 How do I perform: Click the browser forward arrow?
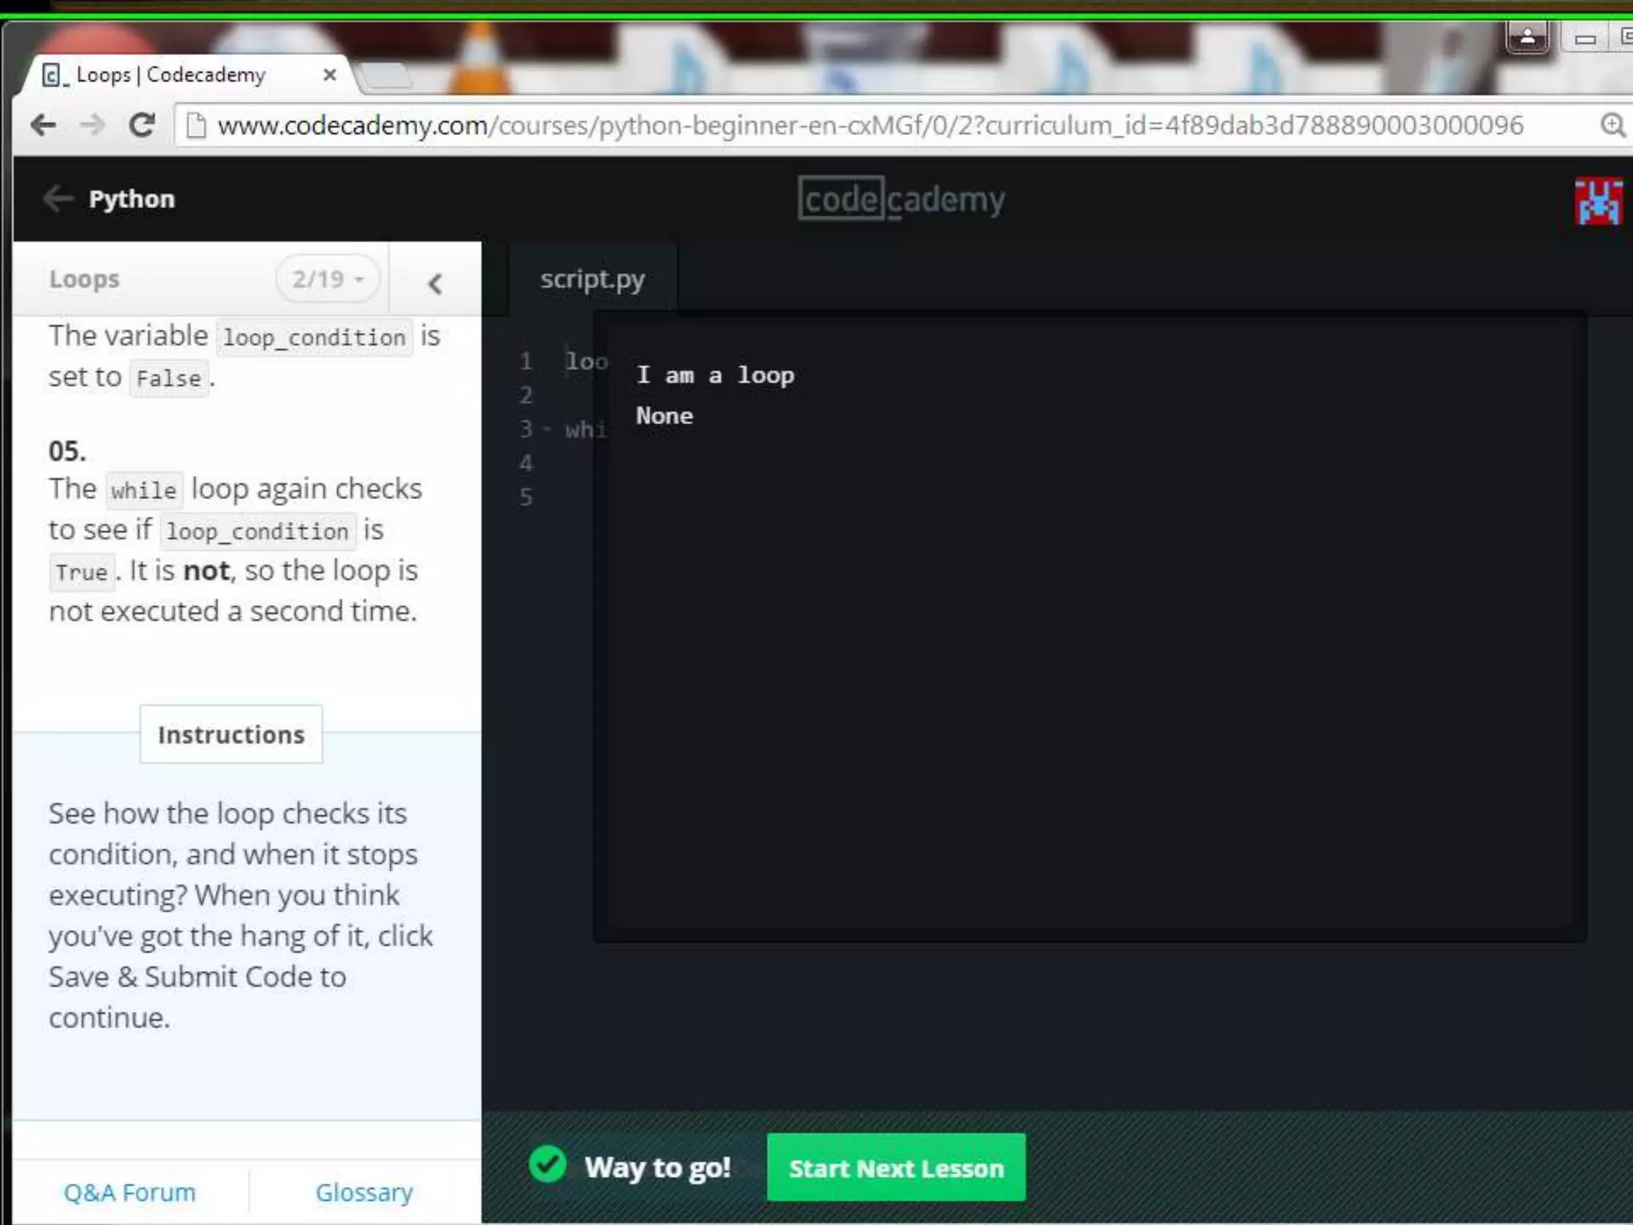click(x=93, y=125)
